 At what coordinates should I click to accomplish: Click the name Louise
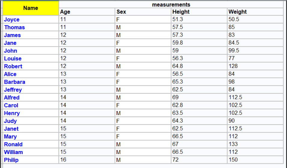click(13, 58)
